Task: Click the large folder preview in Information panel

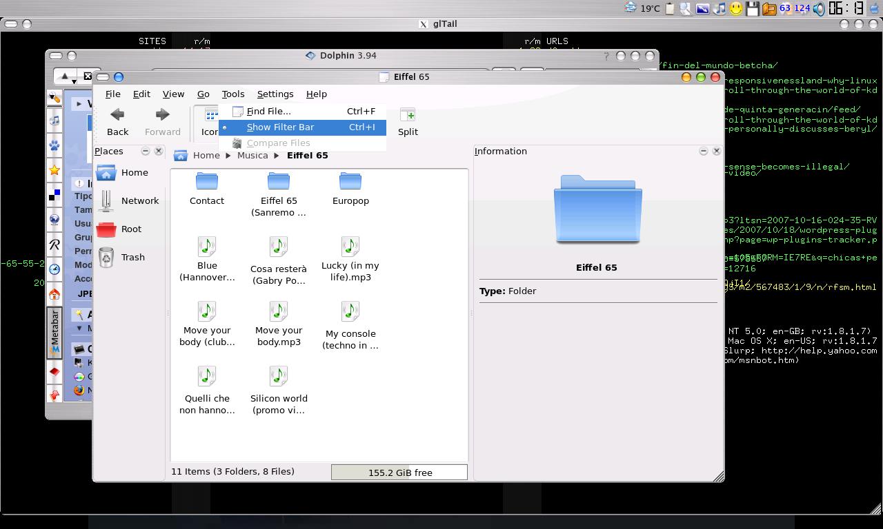Action: click(597, 209)
